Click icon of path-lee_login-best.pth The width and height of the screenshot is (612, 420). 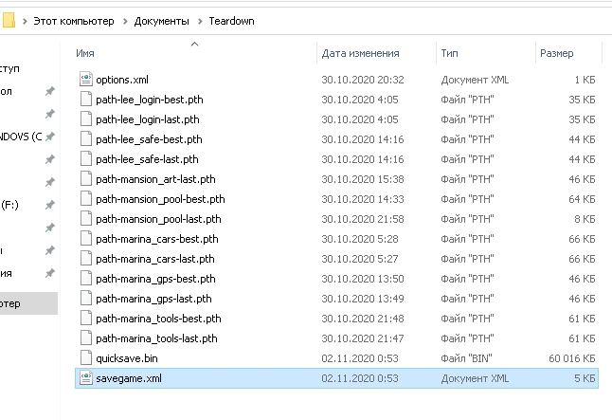86,100
